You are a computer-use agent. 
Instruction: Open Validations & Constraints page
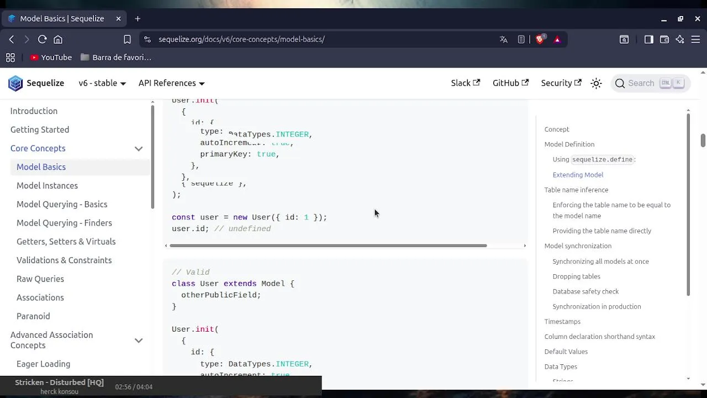[x=64, y=260]
